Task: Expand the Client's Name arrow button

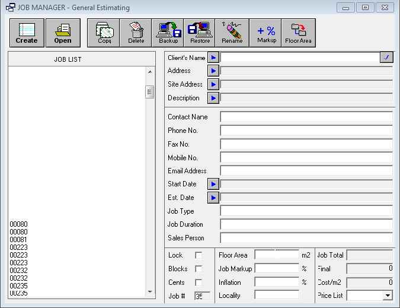Action: (213, 58)
